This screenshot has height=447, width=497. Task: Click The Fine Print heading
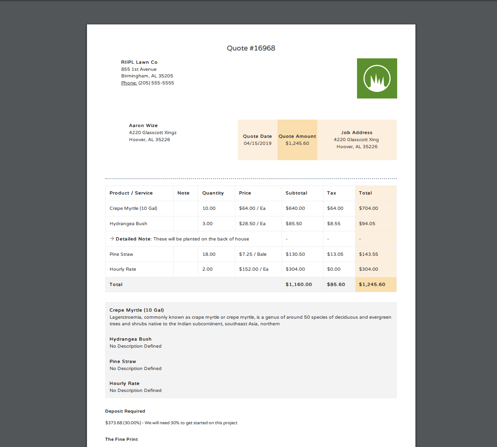click(121, 439)
